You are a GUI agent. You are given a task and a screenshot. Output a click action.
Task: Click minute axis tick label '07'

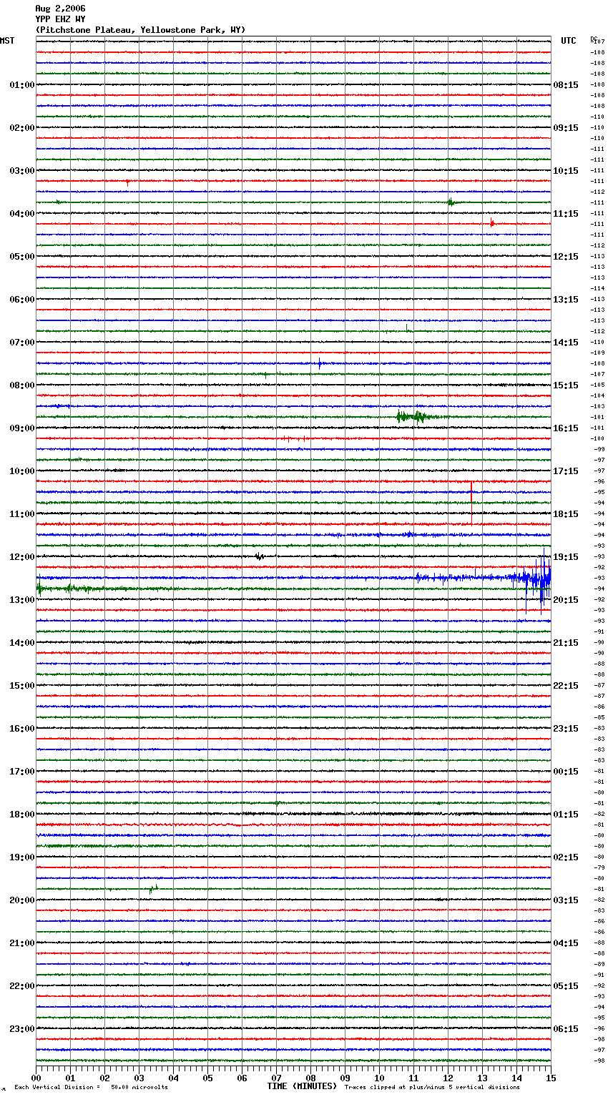pyautogui.click(x=276, y=1078)
